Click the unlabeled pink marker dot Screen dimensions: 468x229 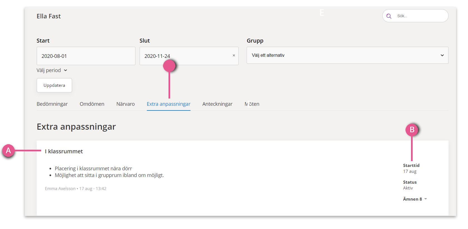(x=169, y=66)
